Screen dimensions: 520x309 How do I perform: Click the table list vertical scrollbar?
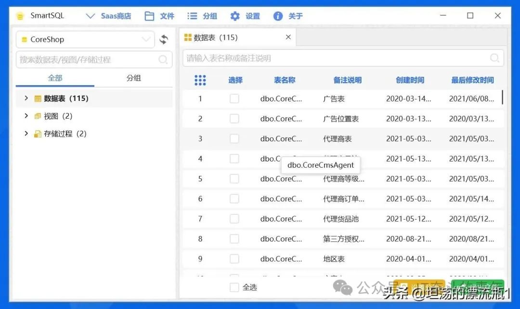503,97
